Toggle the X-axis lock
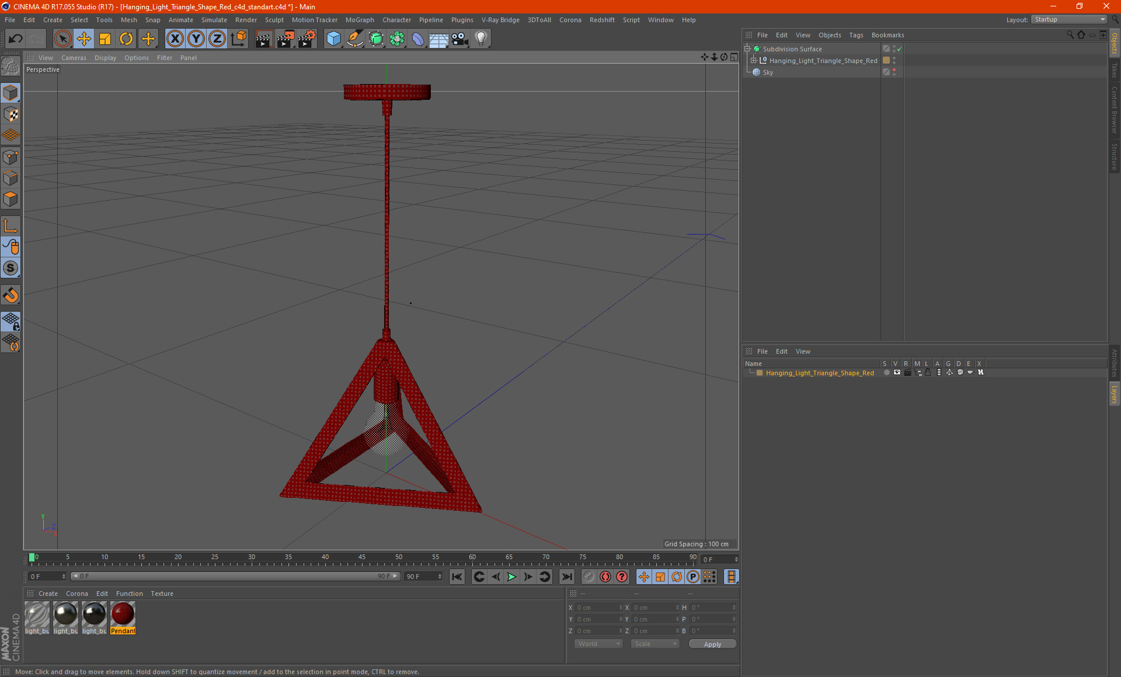This screenshot has width=1121, height=677. click(x=175, y=39)
